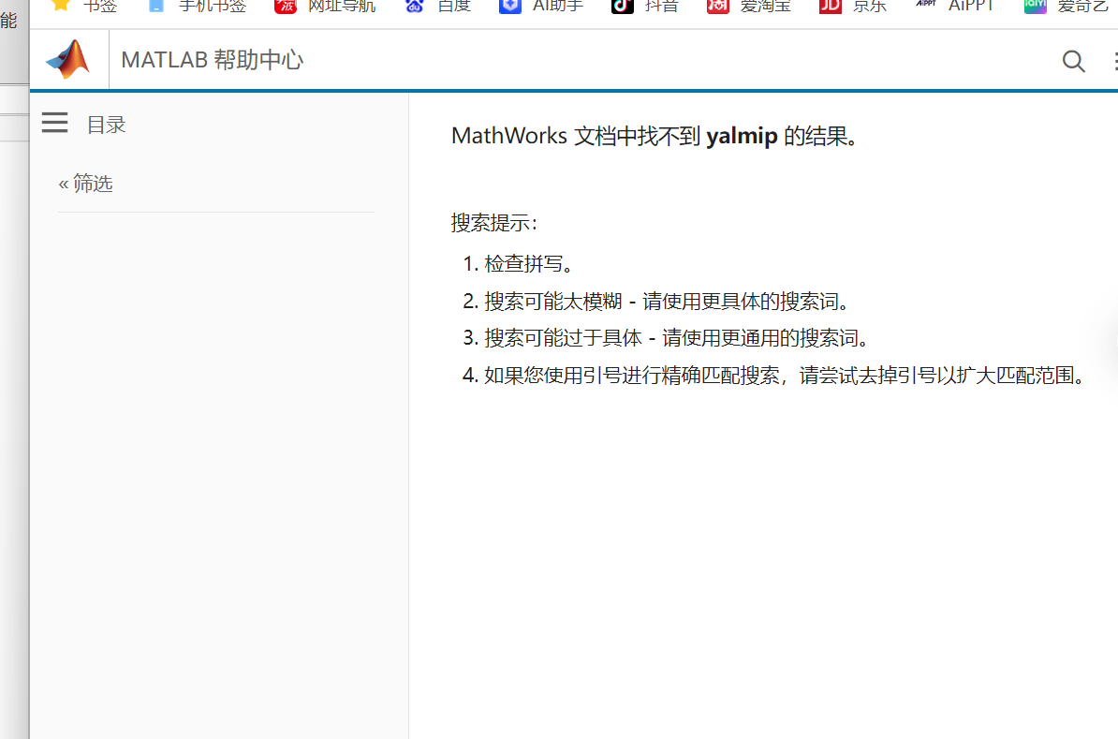Open the 爱淘宝 bookmark
The width and height of the screenshot is (1118, 739).
[x=749, y=6]
